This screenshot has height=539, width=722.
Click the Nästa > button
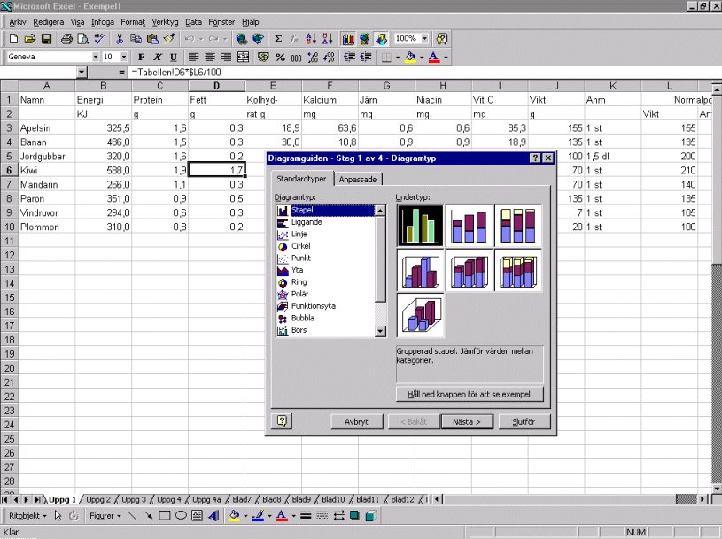pos(467,421)
